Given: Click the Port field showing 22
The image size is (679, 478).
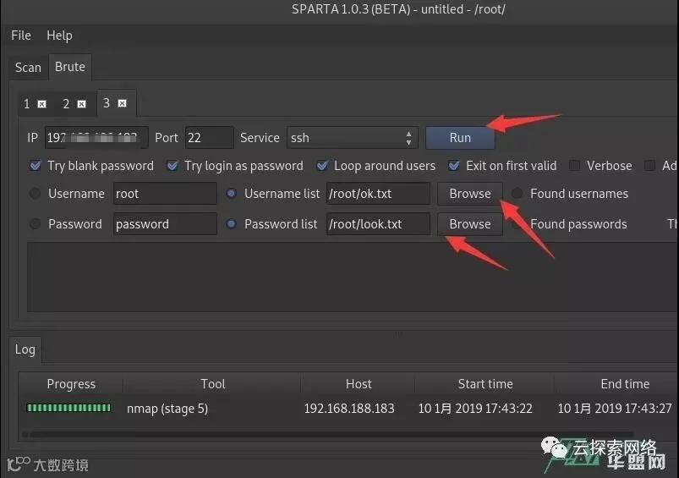Looking at the screenshot, I should pos(209,138).
